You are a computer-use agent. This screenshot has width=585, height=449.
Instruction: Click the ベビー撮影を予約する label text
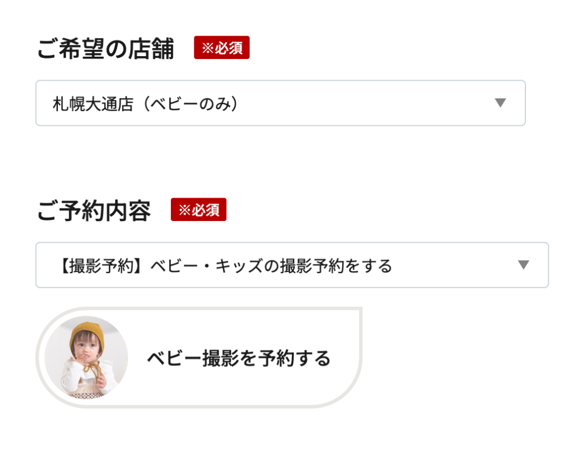point(239,357)
